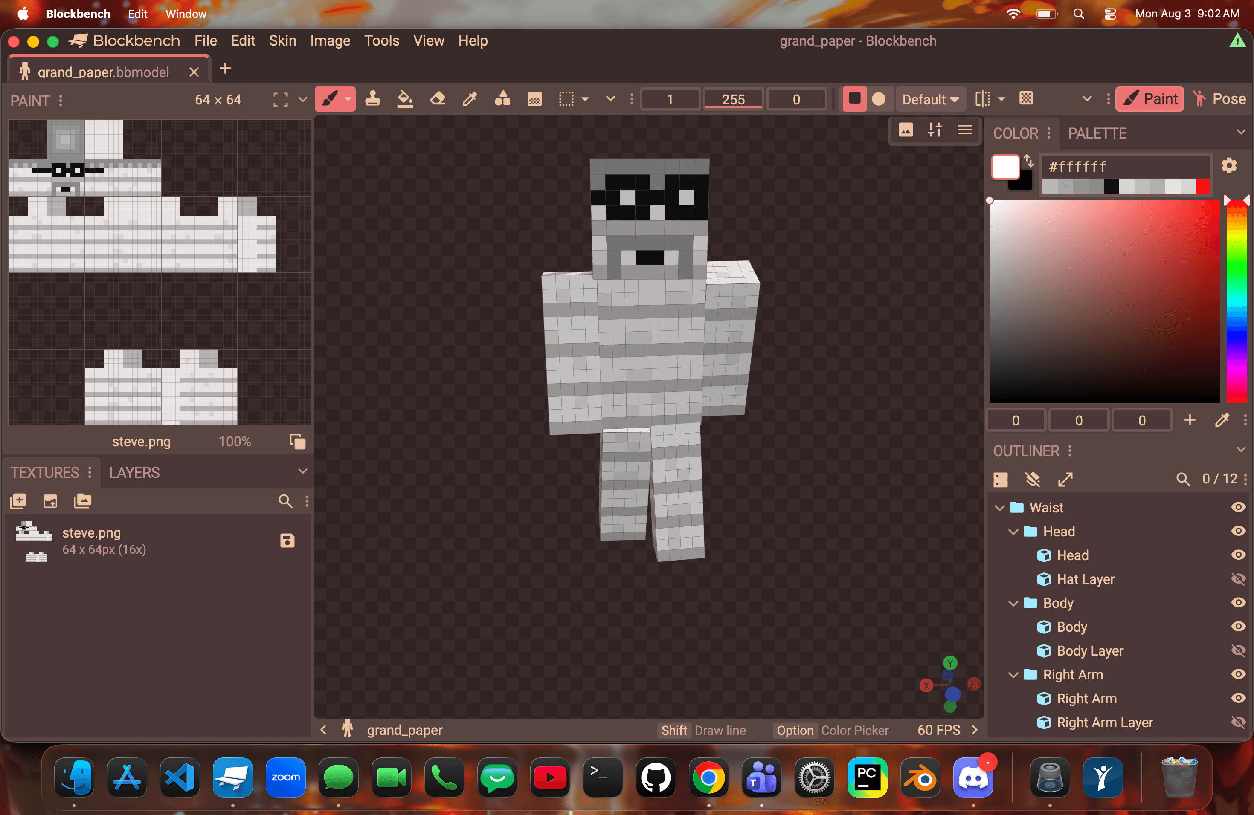
Task: Collapse the Outliner panel
Action: pos(1241,449)
